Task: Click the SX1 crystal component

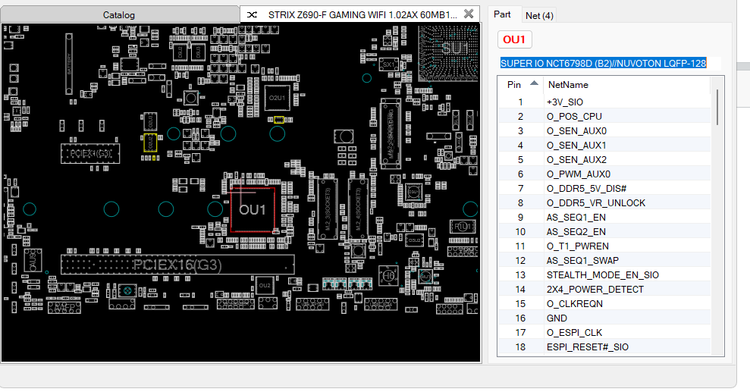Action: pyautogui.click(x=388, y=64)
